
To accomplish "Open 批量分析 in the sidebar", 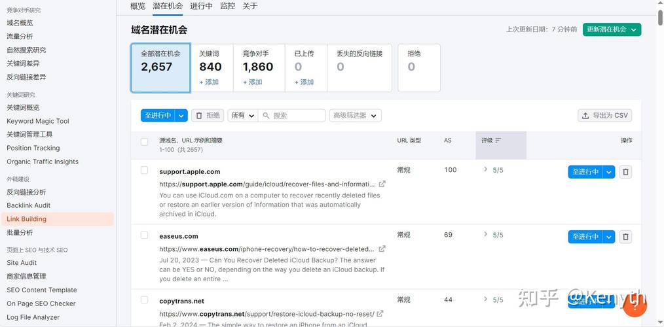I will [x=20, y=232].
